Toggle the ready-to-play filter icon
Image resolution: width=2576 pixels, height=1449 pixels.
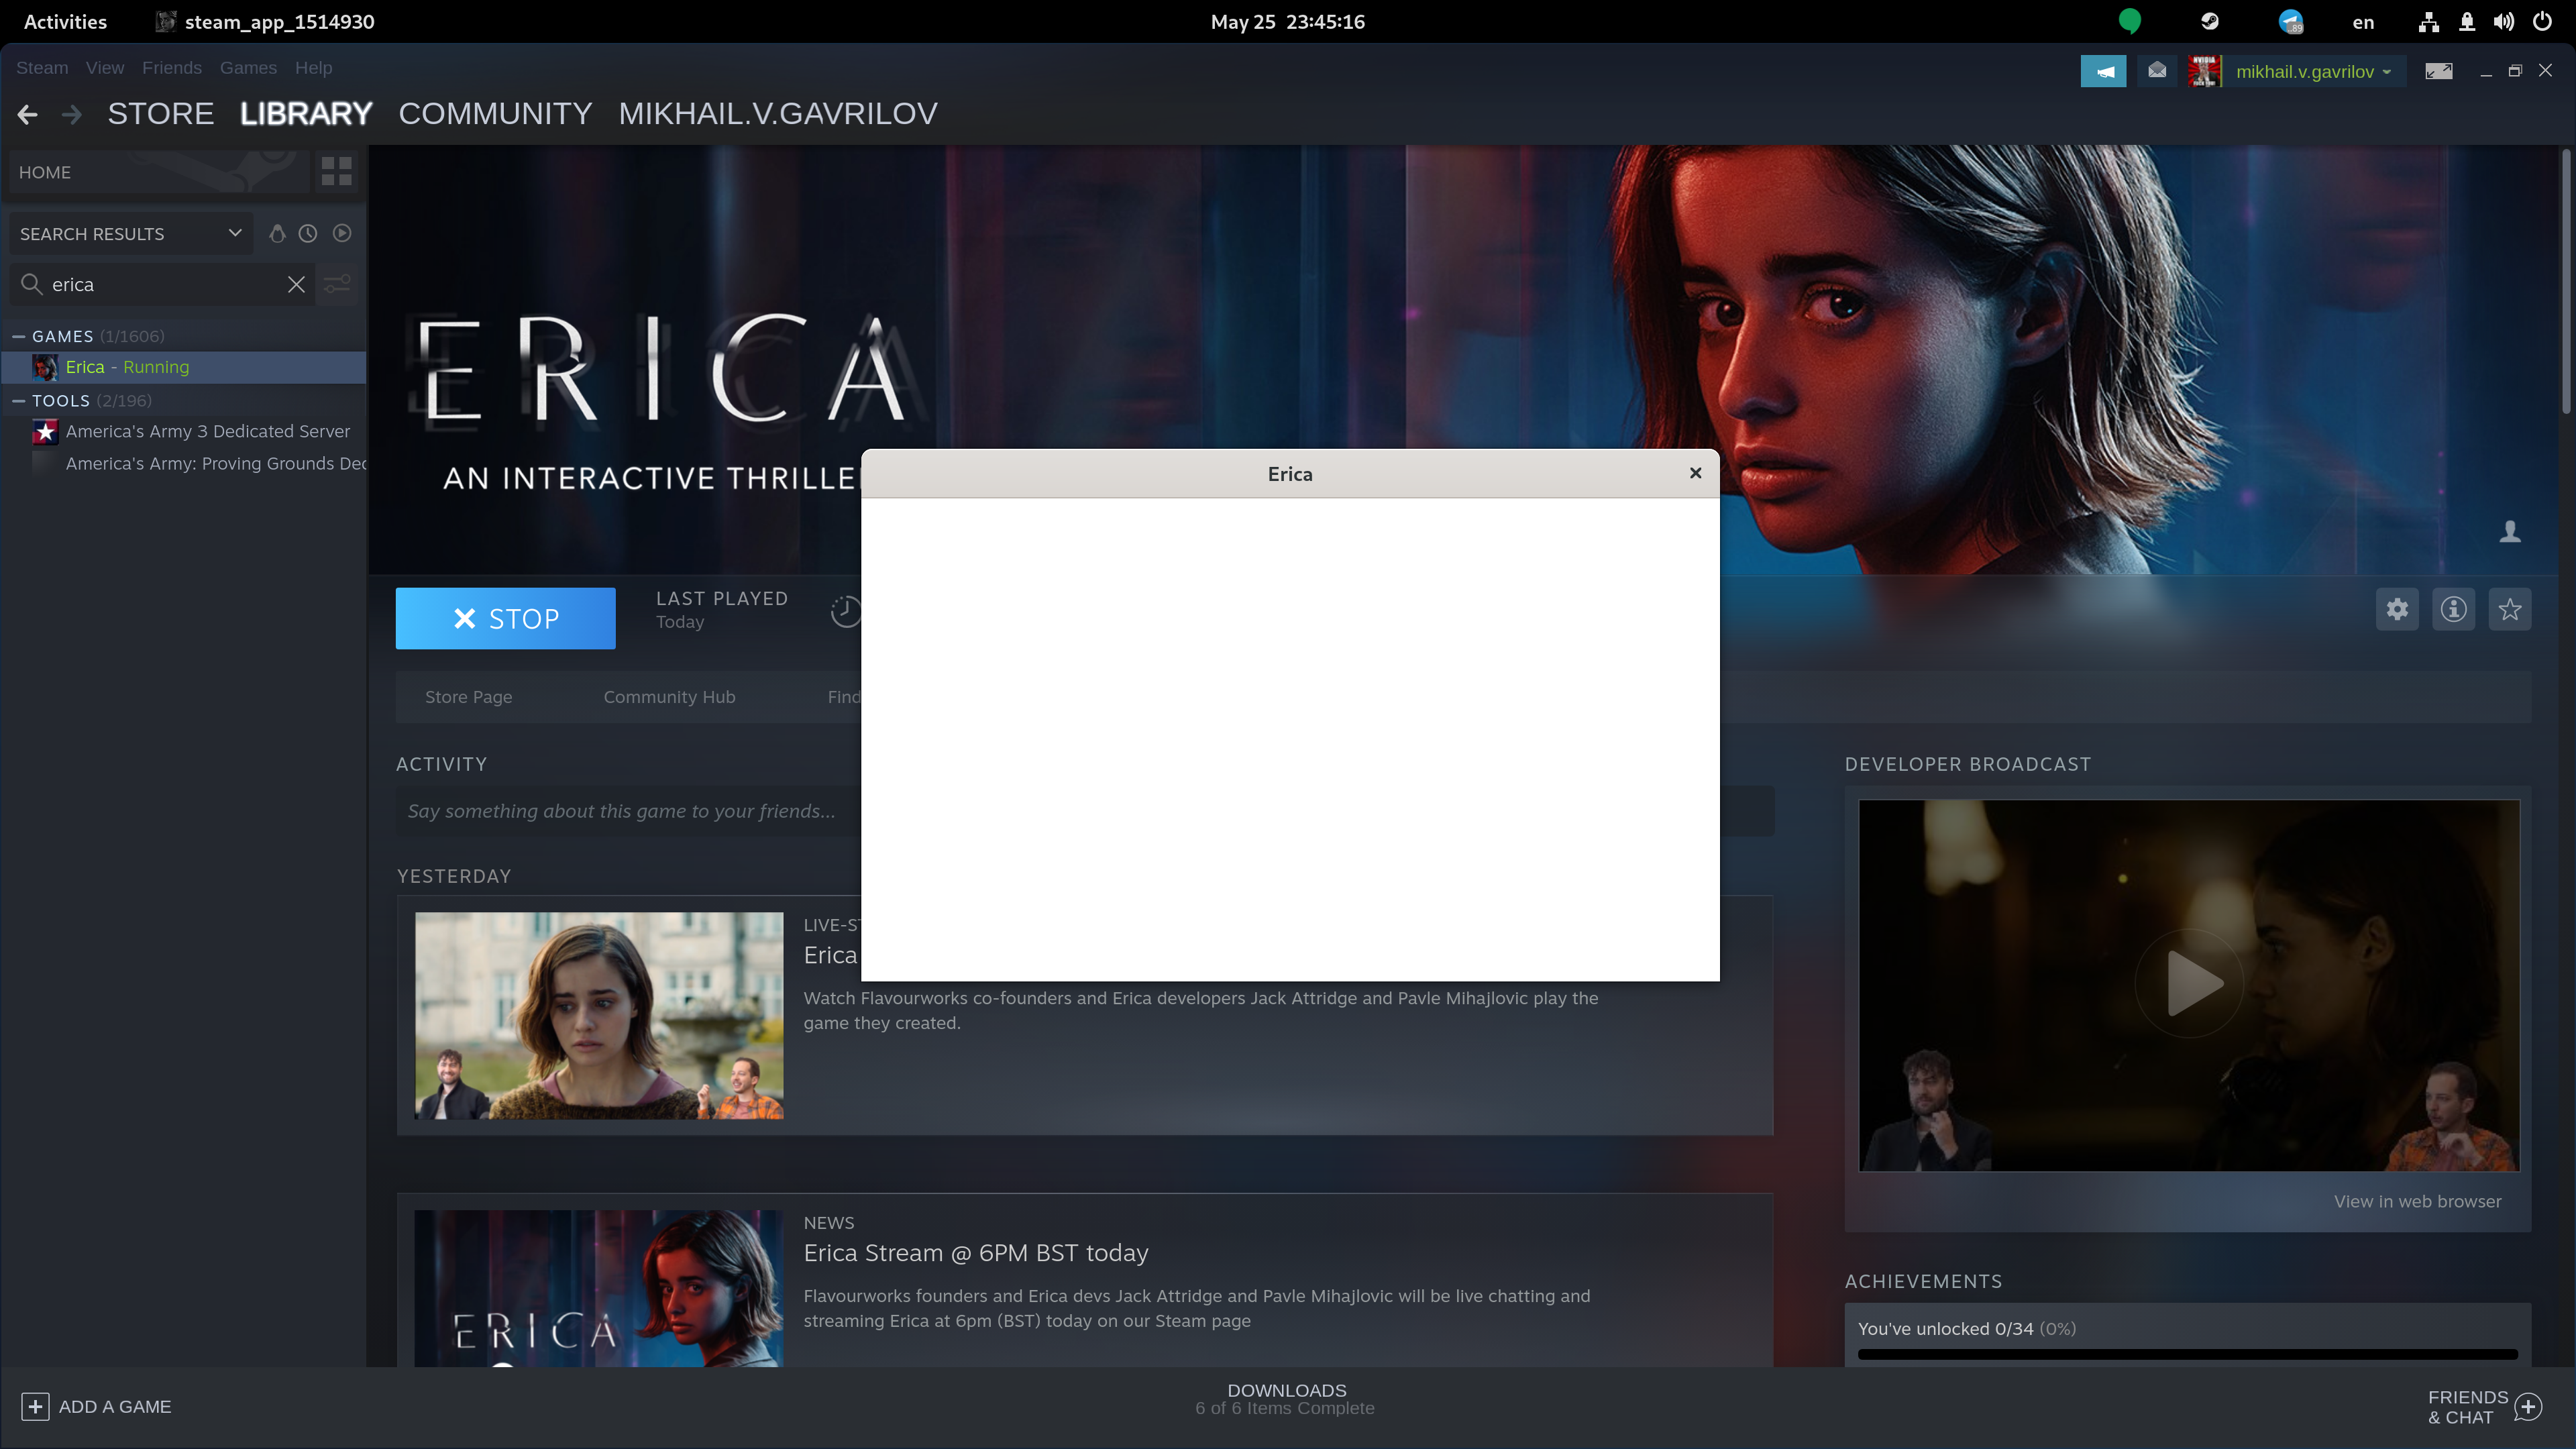tap(342, 233)
